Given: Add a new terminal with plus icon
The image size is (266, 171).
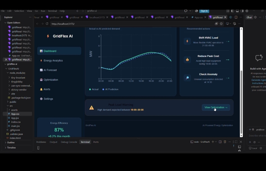Looking at the screenshot, I should pos(213,142).
